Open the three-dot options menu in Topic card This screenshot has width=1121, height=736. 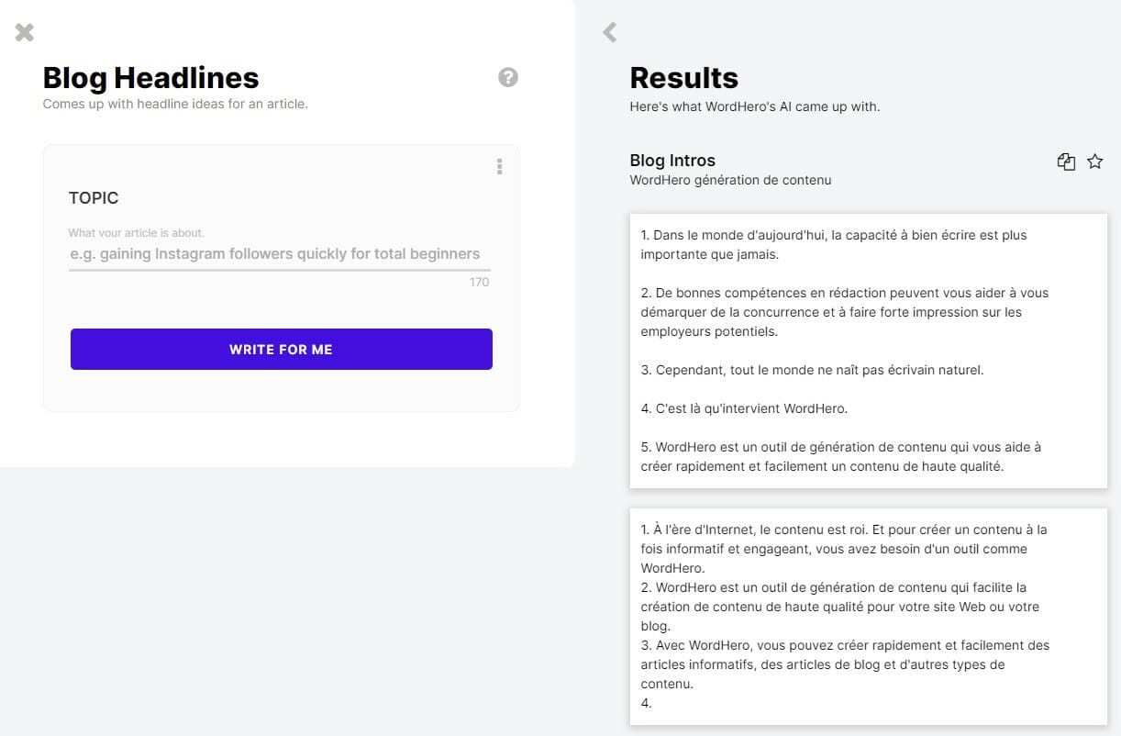click(499, 166)
